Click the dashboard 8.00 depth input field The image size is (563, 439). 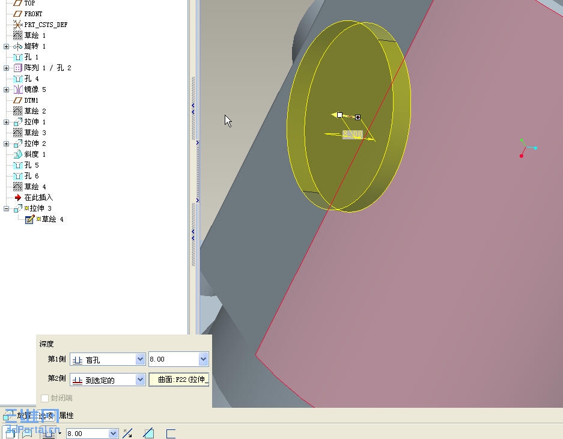(88, 434)
